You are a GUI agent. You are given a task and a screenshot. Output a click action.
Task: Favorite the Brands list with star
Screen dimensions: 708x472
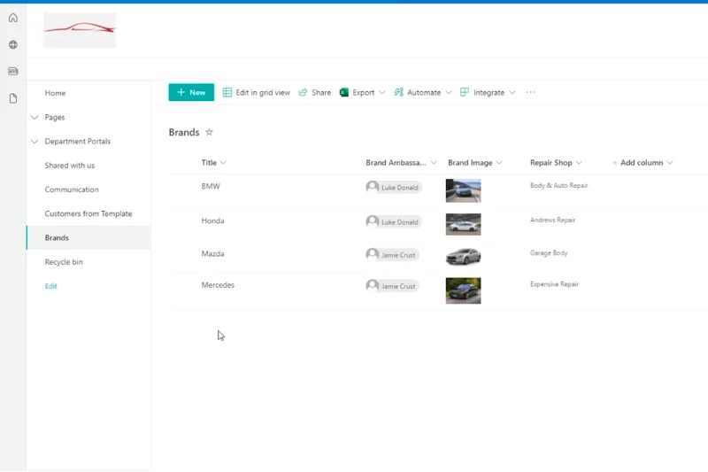[x=209, y=132]
